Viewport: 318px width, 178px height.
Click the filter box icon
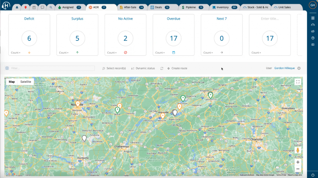7,68
